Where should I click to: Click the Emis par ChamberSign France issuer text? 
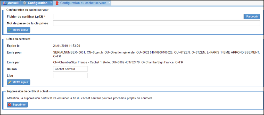pyautogui.click(x=118, y=62)
